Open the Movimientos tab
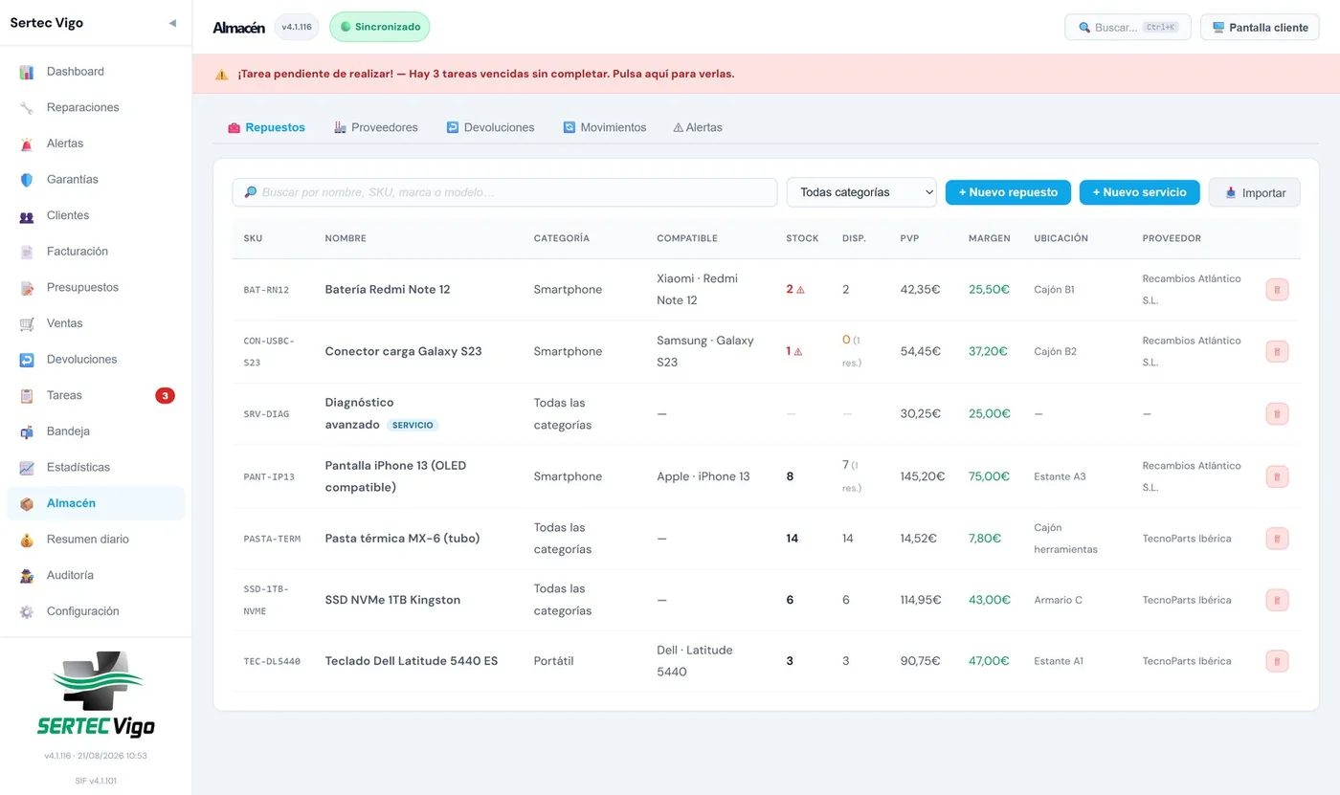The width and height of the screenshot is (1340, 795). (605, 127)
